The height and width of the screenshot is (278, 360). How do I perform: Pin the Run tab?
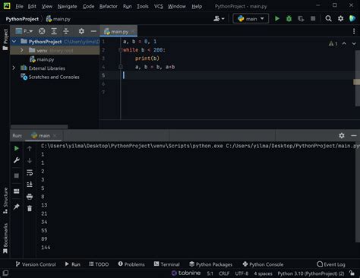coord(17,207)
